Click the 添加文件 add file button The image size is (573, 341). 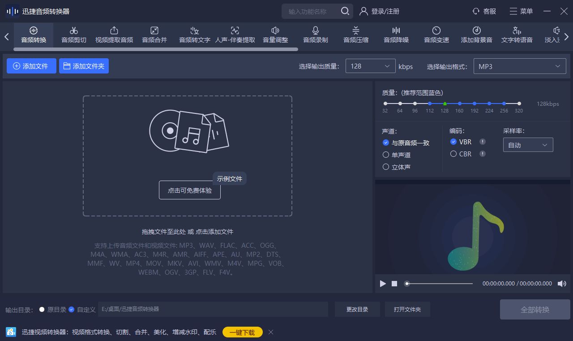tap(31, 66)
